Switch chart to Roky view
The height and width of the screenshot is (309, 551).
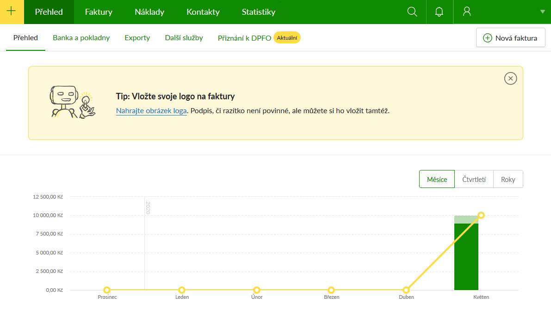pyautogui.click(x=508, y=179)
